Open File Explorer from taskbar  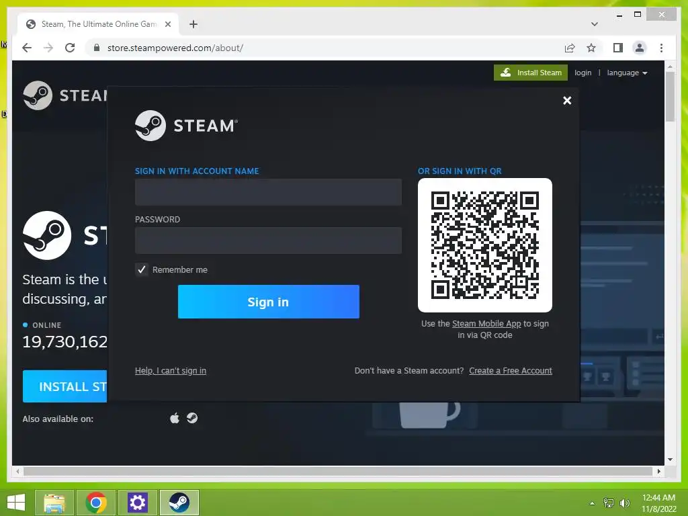pos(54,502)
